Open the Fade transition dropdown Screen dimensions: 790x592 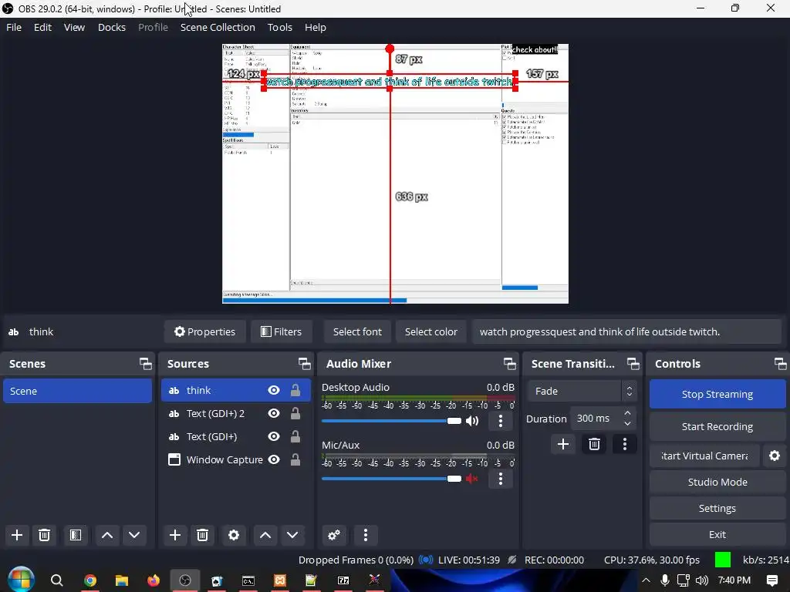[582, 391]
